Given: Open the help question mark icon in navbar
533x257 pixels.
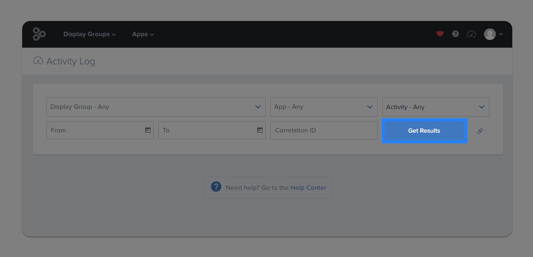Looking at the screenshot, I should click(x=455, y=34).
